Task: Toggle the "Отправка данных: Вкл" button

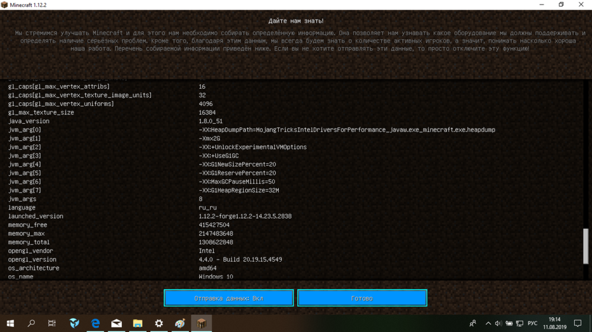Action: coord(229,298)
